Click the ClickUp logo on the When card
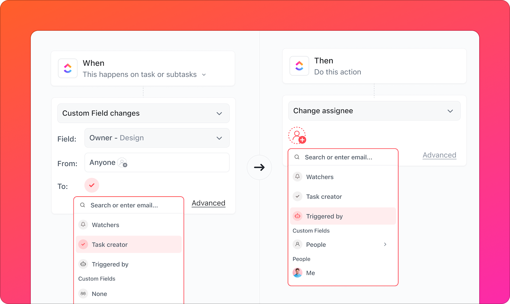 tap(68, 68)
